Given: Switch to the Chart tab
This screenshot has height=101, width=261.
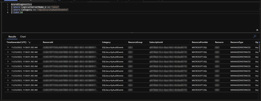Looking at the screenshot, I should [23, 37].
